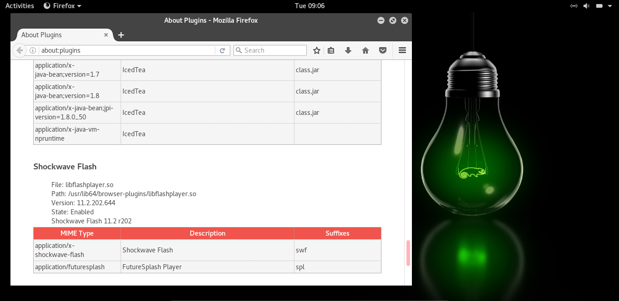
Task: Click IcedTea in the x-java-vm-npruntime row
Action: point(134,134)
